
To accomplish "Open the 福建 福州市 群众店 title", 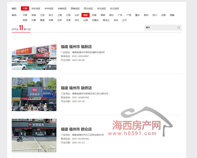I will [76, 129].
